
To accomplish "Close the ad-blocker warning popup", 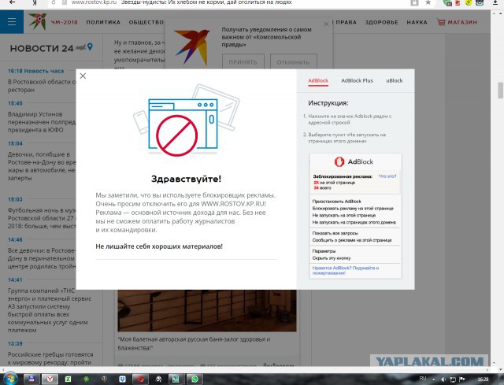I will click(x=83, y=76).
